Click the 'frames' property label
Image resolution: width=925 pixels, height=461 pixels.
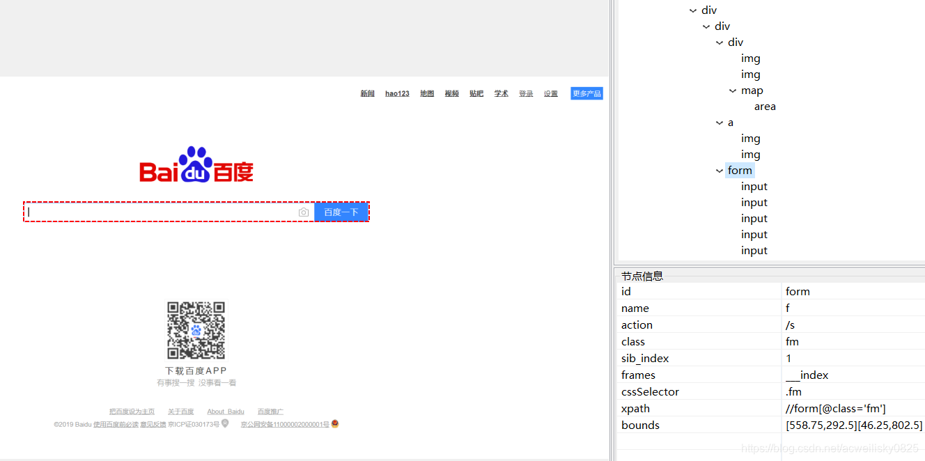pos(638,375)
